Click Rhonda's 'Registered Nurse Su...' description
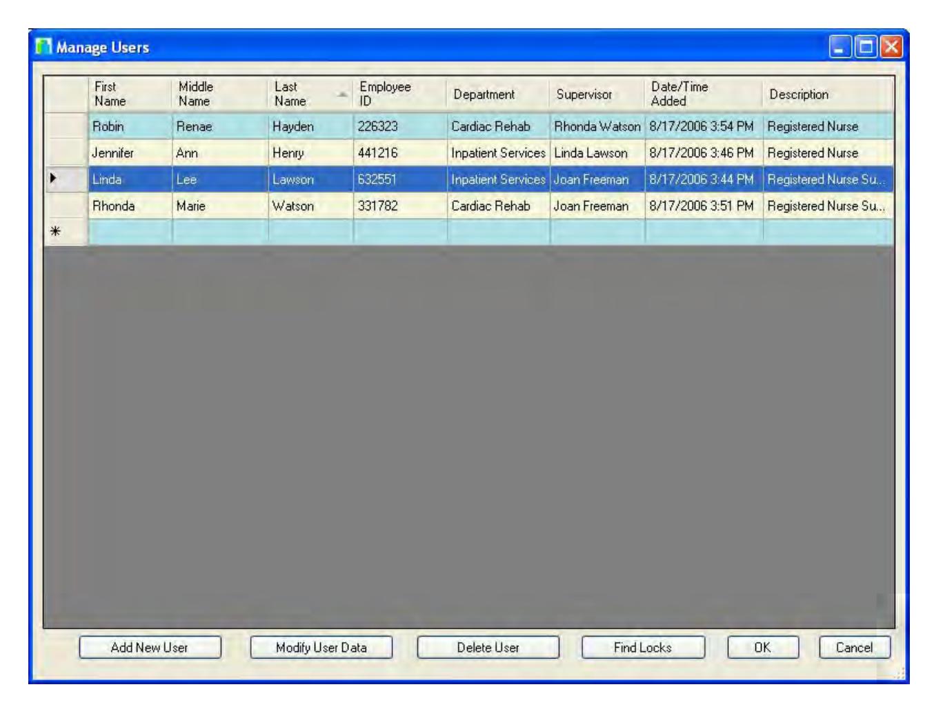The height and width of the screenshot is (707, 934). (x=828, y=206)
